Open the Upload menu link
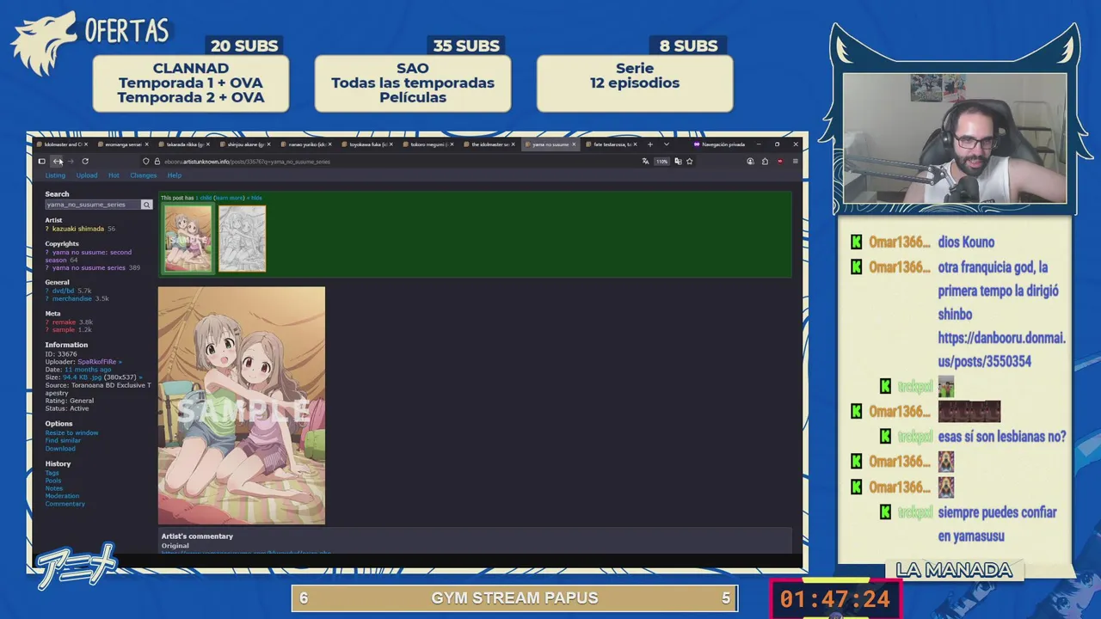This screenshot has width=1101, height=619. click(87, 175)
